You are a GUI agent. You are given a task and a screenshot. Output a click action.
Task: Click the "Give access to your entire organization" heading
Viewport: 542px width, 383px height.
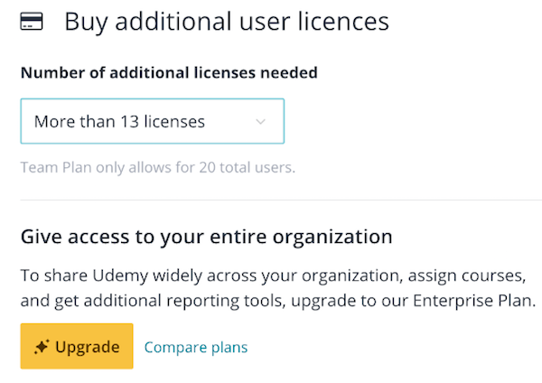click(x=206, y=238)
